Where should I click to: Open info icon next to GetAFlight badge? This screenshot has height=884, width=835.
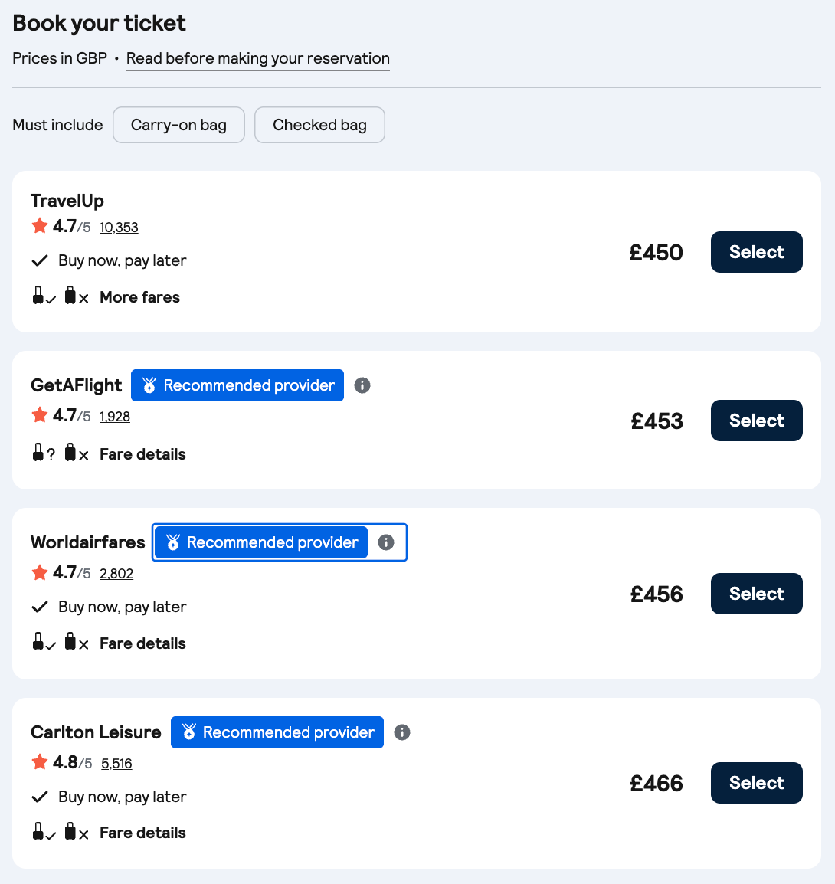click(x=362, y=385)
